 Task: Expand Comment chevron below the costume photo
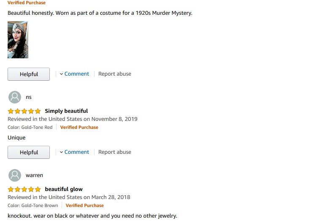(61, 74)
